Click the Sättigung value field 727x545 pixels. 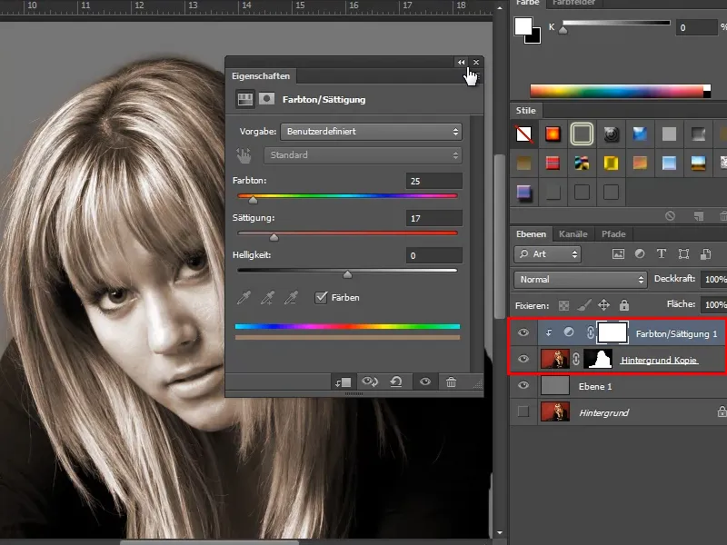(434, 218)
